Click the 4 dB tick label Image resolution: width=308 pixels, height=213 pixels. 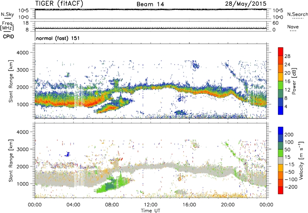[286, 106]
